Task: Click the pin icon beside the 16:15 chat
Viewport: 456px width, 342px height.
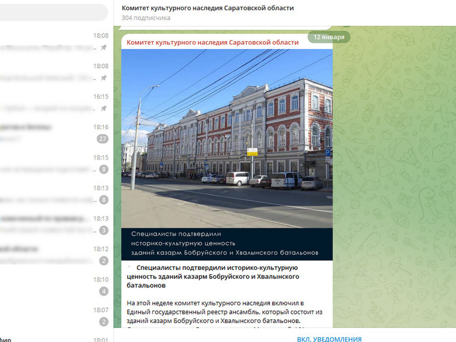Action: (x=103, y=108)
